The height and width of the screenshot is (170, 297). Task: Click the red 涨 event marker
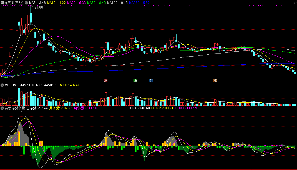pyautogui.click(x=105, y=81)
